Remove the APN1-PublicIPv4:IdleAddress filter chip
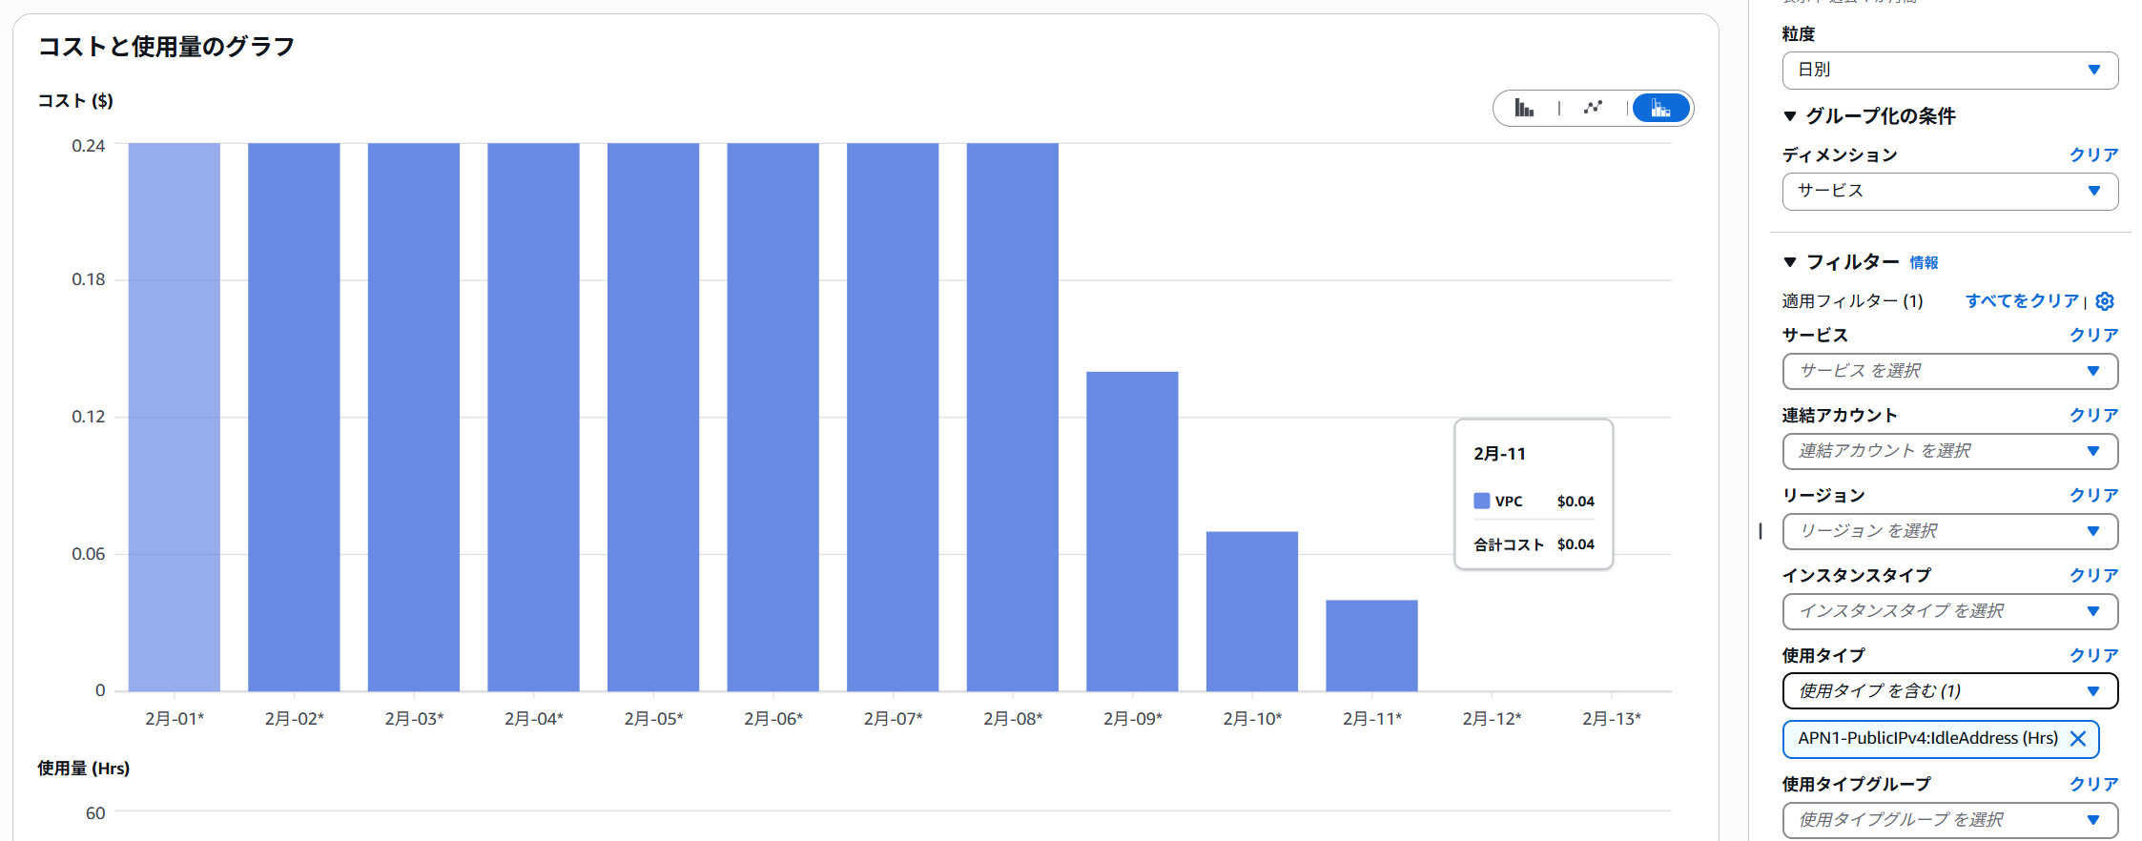 [x=2078, y=739]
